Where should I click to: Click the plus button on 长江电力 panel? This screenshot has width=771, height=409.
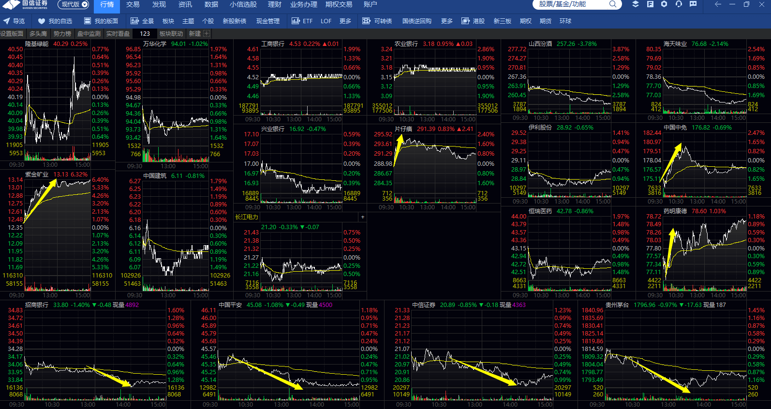363,217
